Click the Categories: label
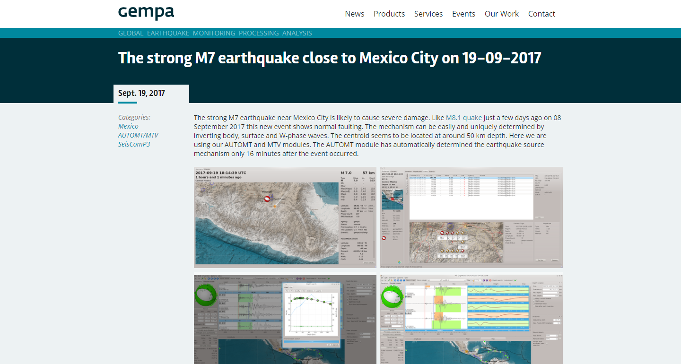The width and height of the screenshot is (681, 364). 134,117
